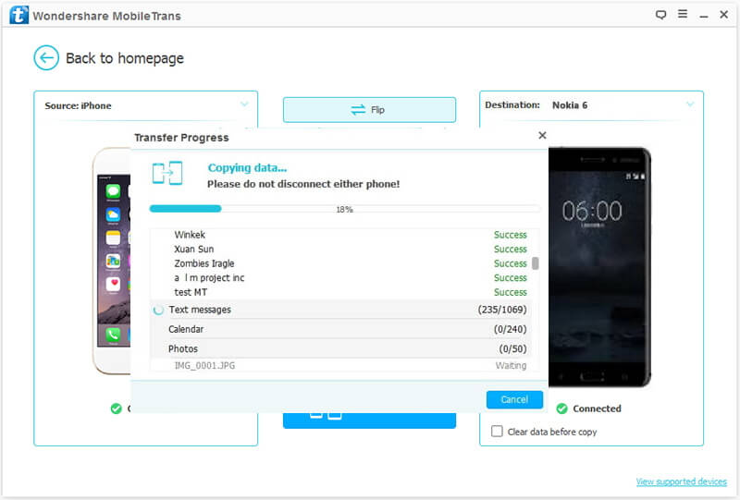Cancel the data transfer
This screenshot has width=740, height=500.
click(514, 399)
